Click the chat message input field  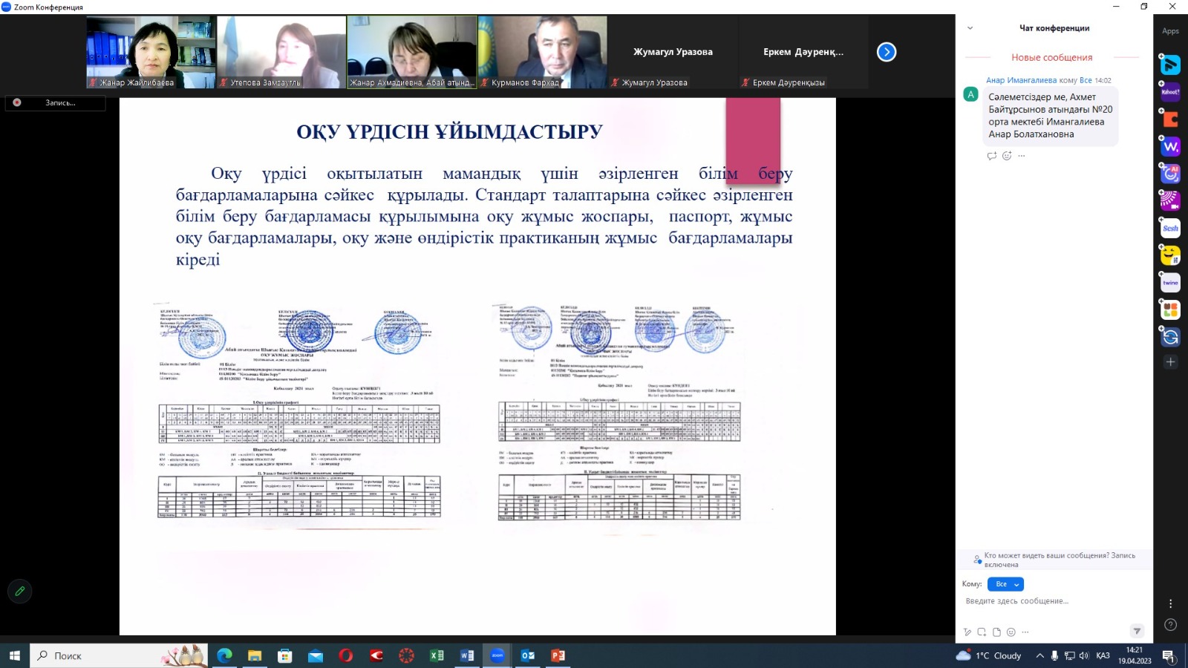1054,601
